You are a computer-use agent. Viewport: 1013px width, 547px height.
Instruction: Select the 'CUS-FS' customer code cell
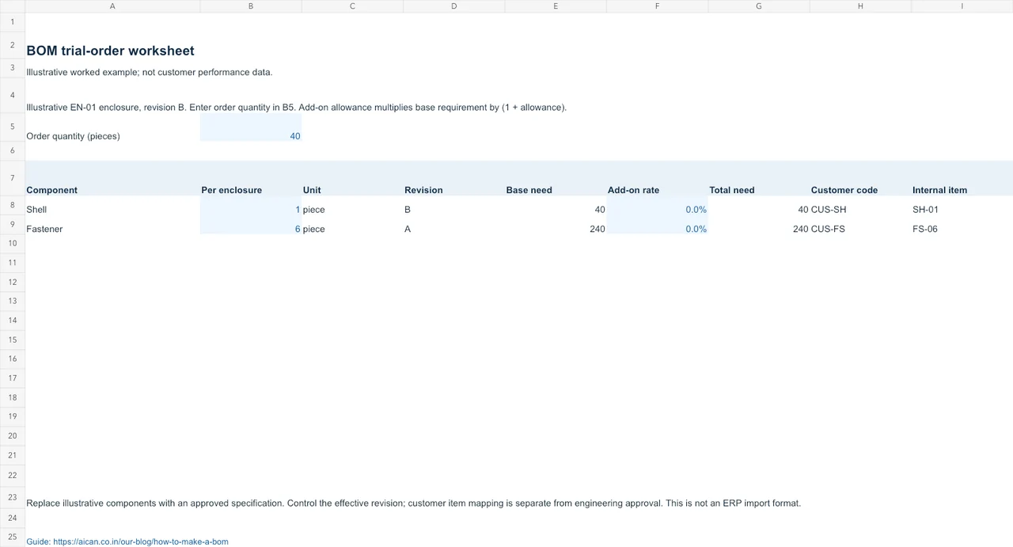860,225
